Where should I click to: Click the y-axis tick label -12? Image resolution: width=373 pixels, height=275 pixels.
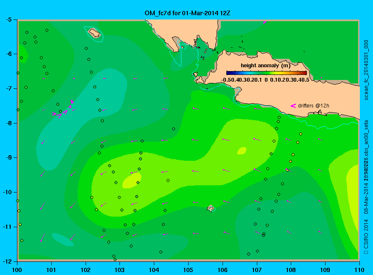tap(7, 261)
